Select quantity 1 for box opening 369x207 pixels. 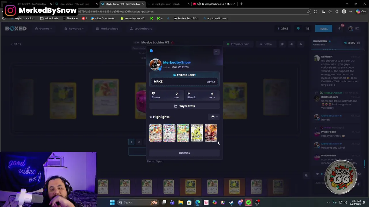click(x=131, y=142)
